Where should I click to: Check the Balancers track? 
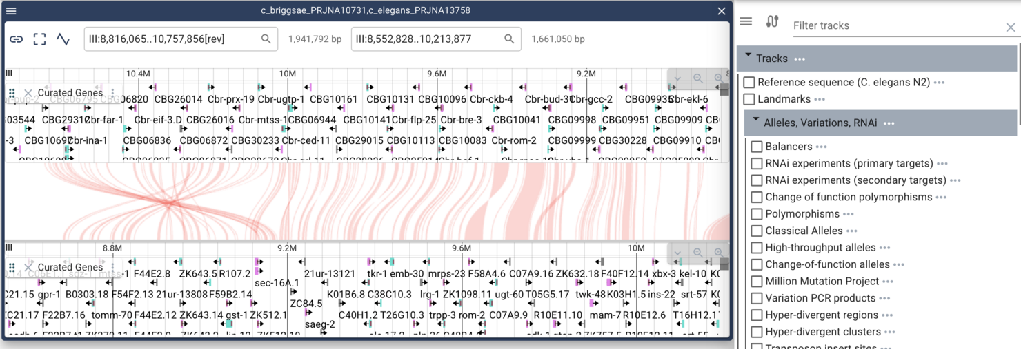(757, 147)
